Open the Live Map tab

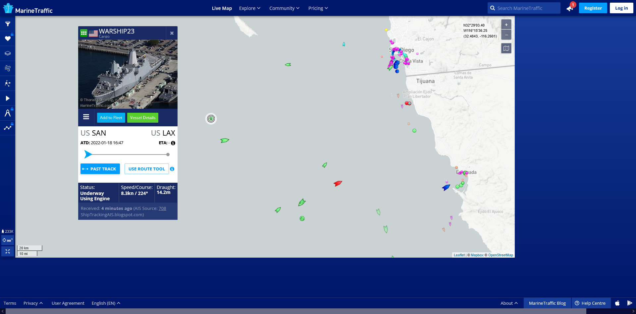(222, 8)
